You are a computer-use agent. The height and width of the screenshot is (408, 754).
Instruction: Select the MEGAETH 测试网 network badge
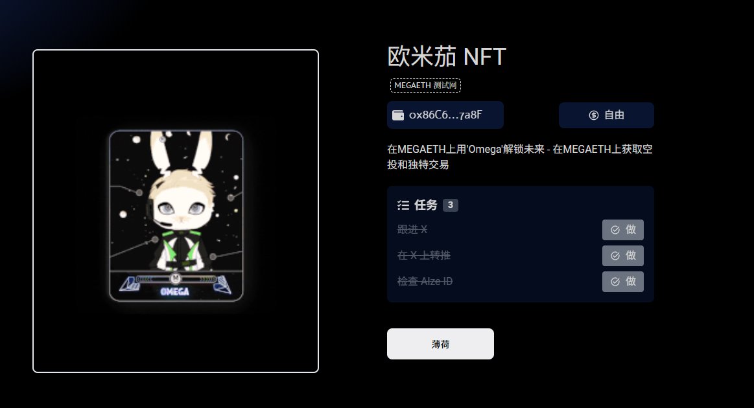coord(425,85)
